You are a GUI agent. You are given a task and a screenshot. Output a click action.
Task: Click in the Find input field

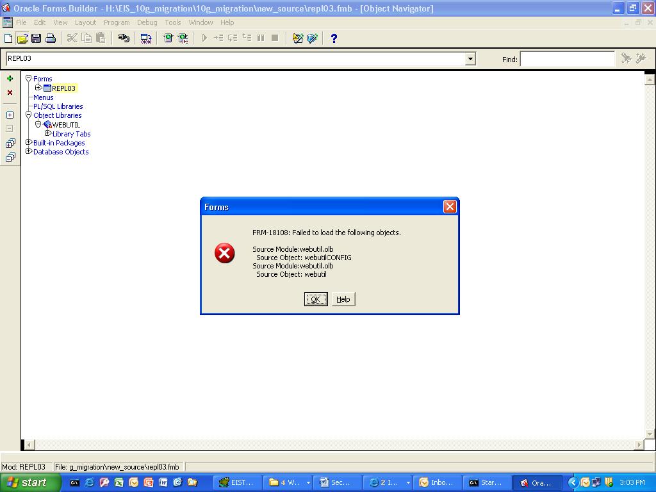tap(568, 59)
